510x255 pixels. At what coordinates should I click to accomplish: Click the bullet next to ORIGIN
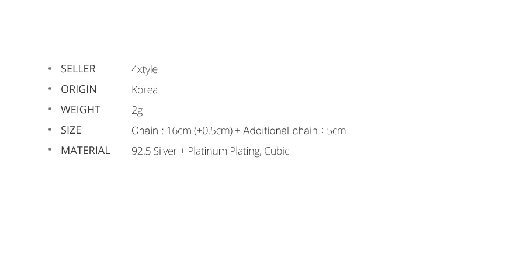pyautogui.click(x=50, y=89)
